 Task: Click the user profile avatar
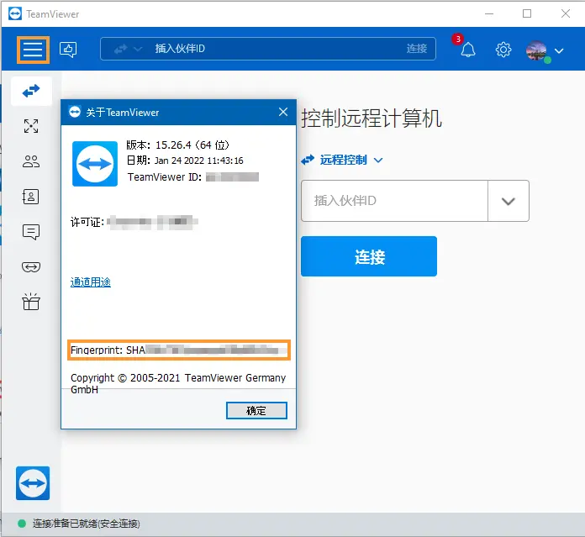536,50
